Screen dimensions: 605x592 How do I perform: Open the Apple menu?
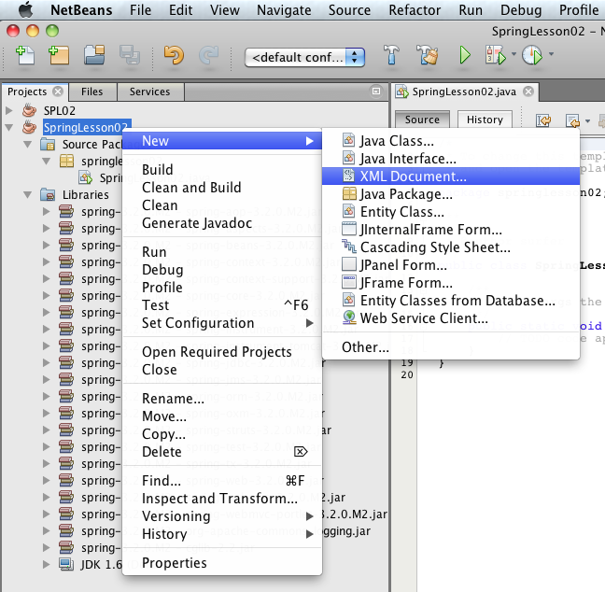(26, 9)
